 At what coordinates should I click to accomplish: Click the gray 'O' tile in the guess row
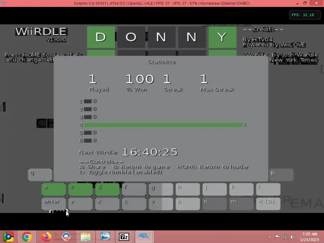(x=131, y=37)
